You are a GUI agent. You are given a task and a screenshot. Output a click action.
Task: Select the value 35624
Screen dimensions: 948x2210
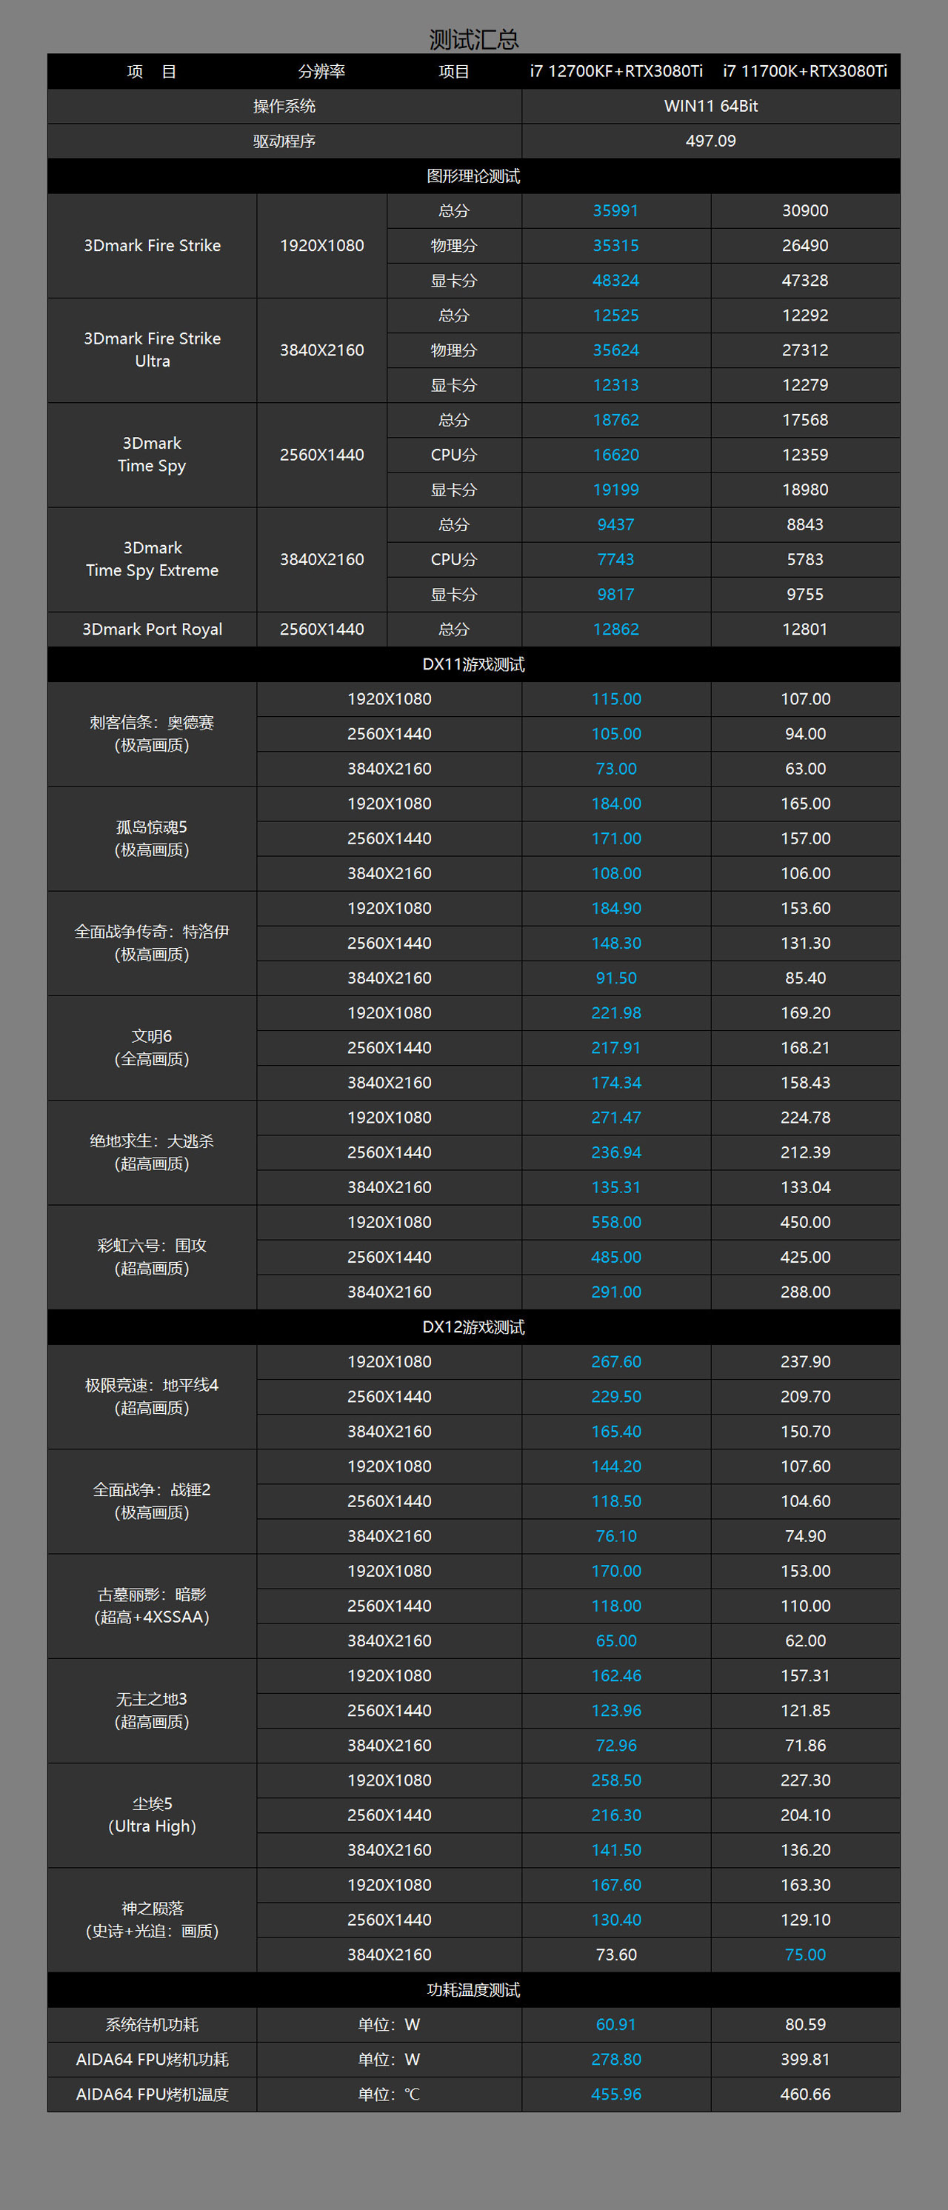click(x=616, y=350)
